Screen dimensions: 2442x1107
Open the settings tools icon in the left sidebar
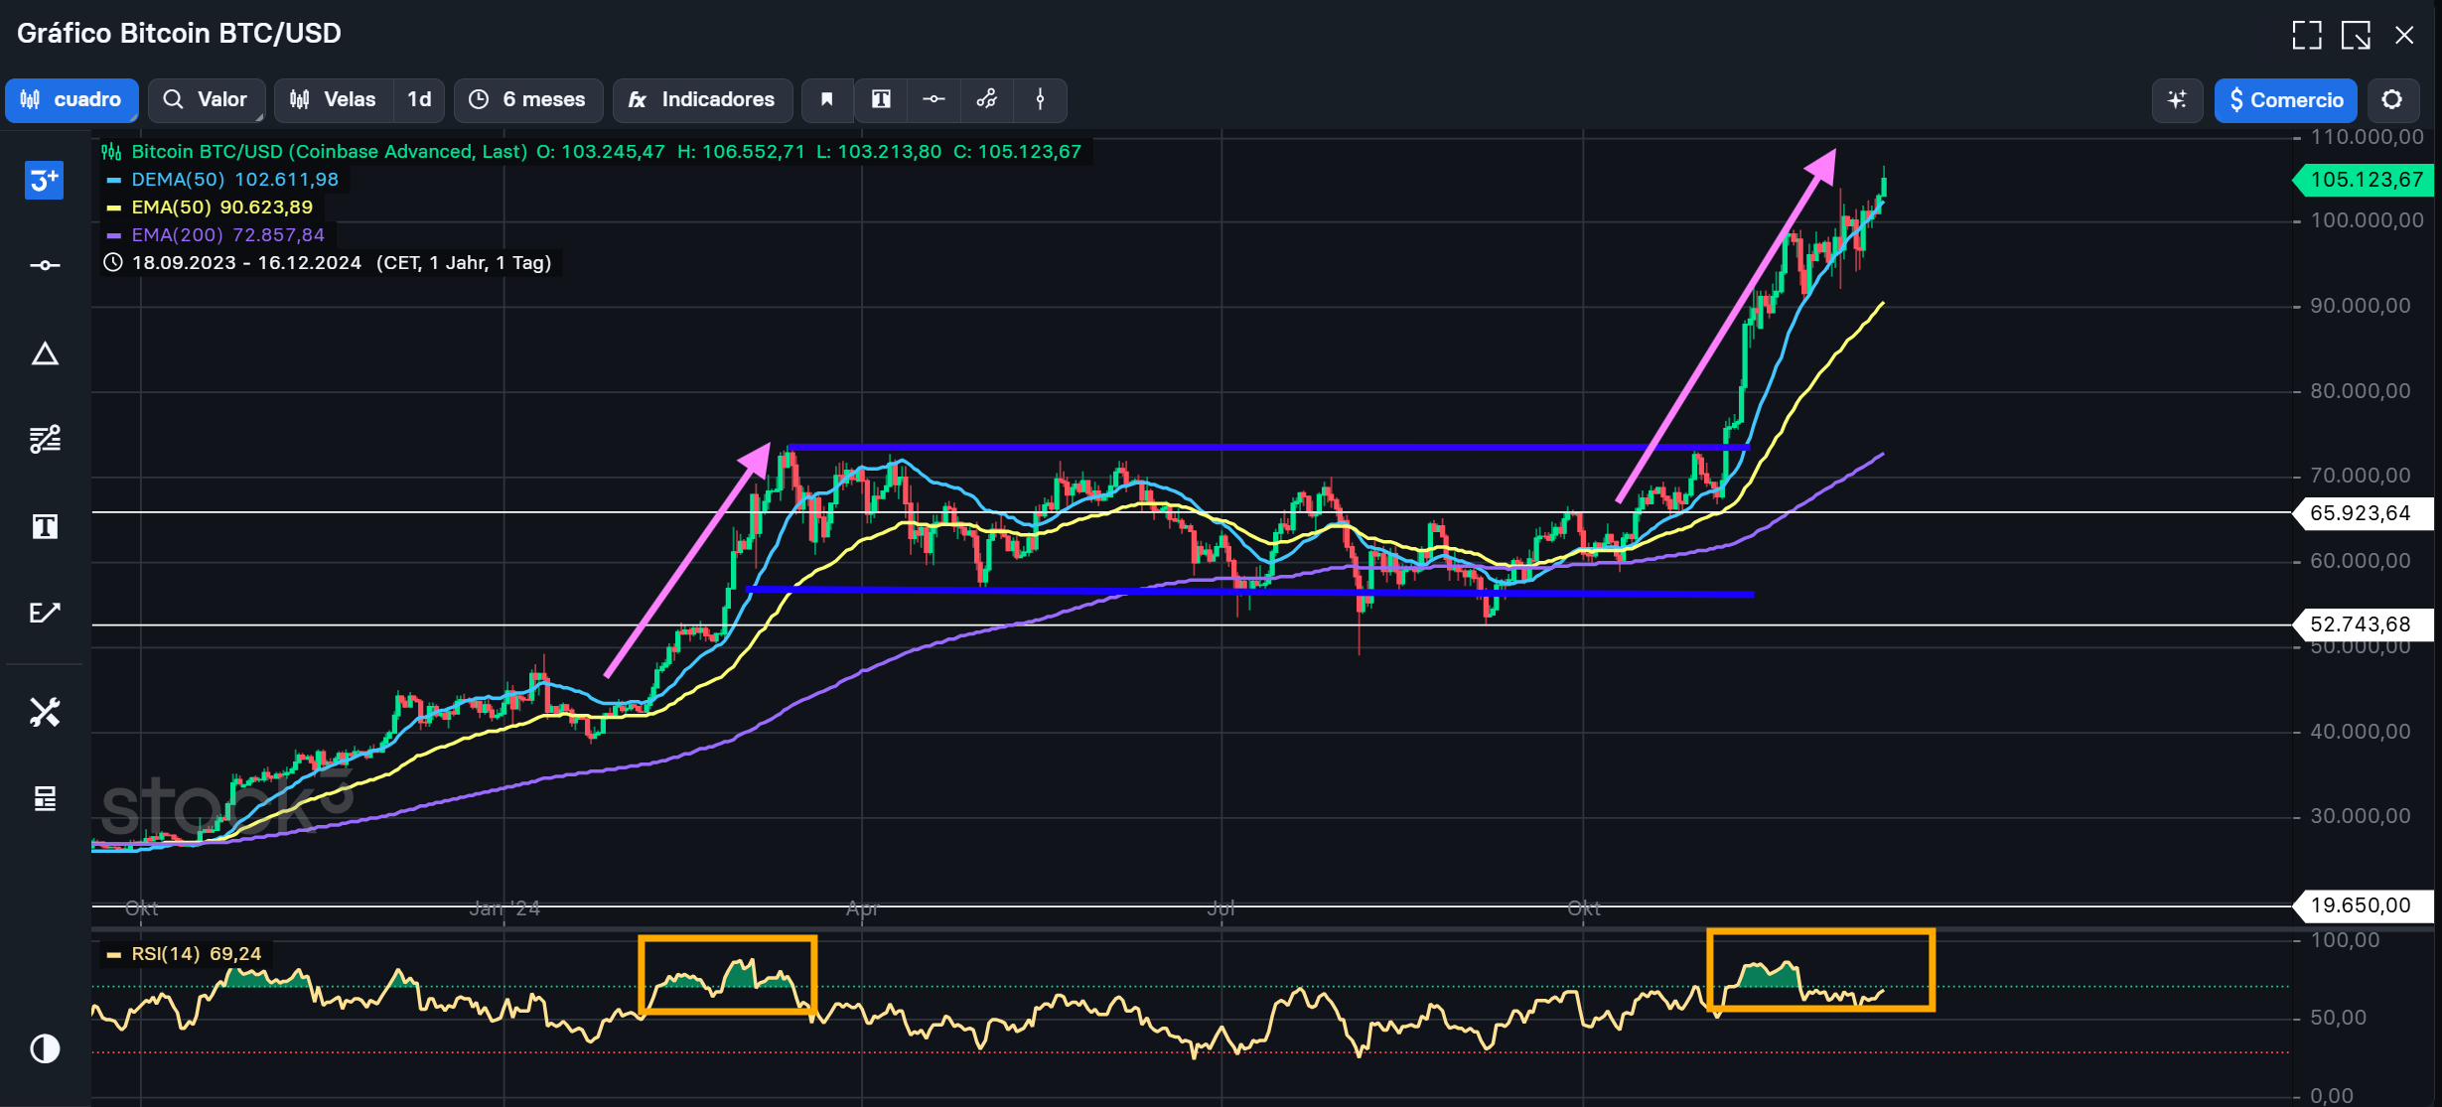click(45, 712)
